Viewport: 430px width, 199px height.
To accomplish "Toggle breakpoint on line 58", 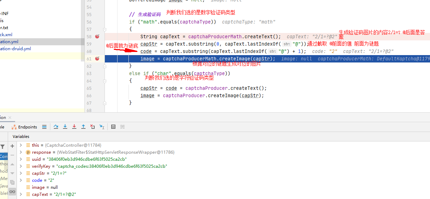I will (97, 37).
